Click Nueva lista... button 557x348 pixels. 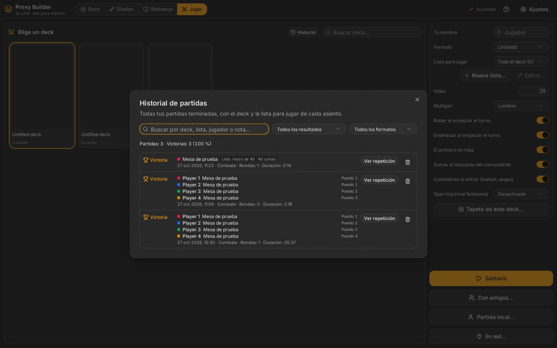pyautogui.click(x=485, y=75)
